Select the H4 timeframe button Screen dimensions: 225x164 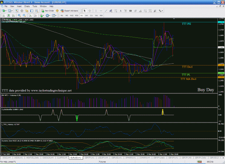86,15
